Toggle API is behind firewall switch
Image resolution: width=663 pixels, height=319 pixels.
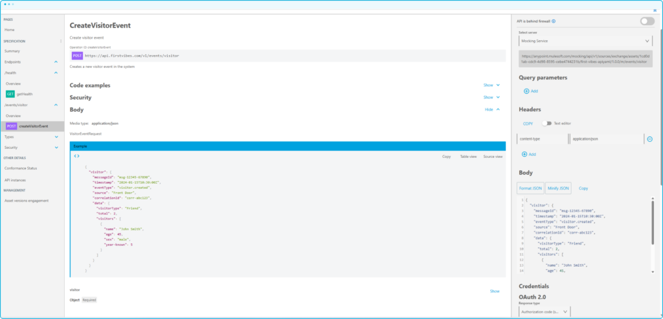[647, 21]
